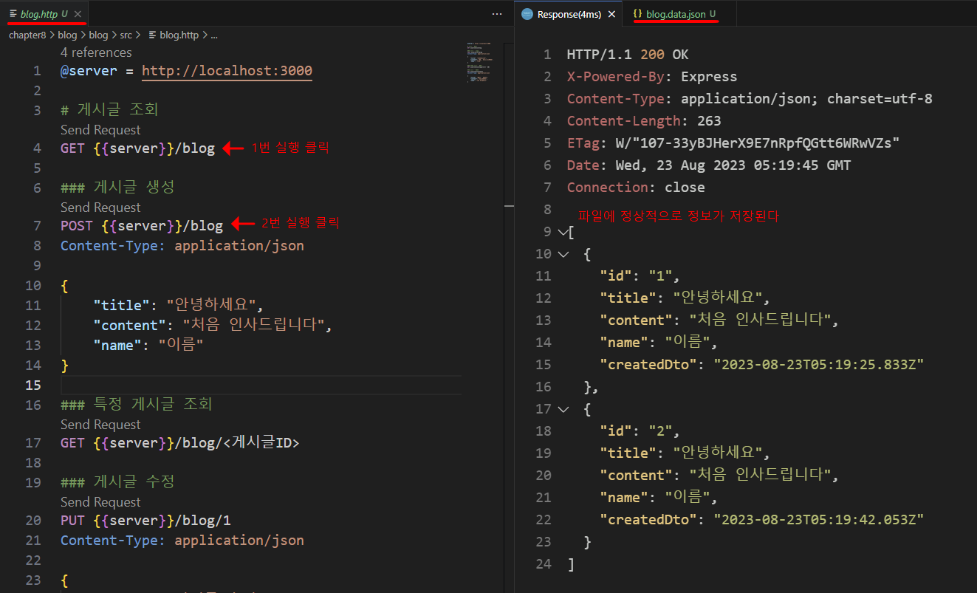The image size is (977, 593).
Task: Close the Response(4ms) tab
Action: click(x=611, y=14)
